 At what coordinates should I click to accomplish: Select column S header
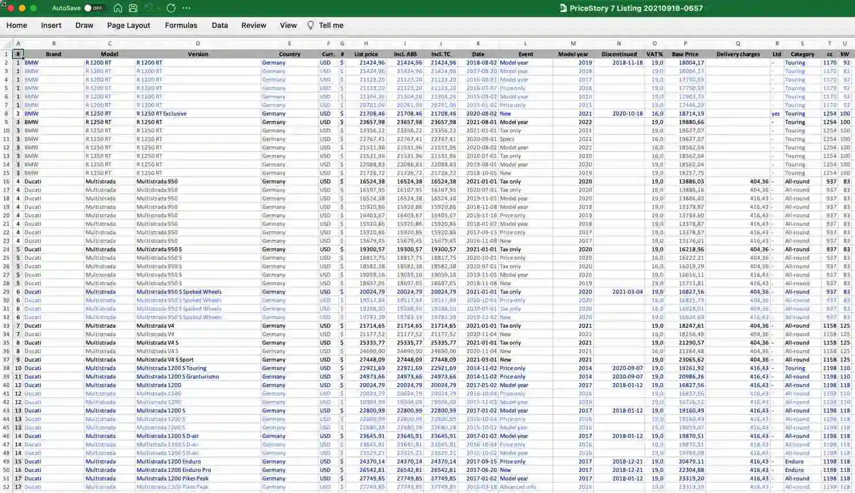coord(803,43)
